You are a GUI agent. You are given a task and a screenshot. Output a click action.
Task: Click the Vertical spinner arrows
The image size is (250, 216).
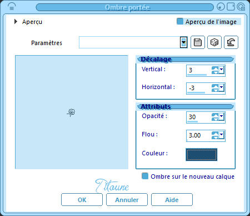click(215, 70)
